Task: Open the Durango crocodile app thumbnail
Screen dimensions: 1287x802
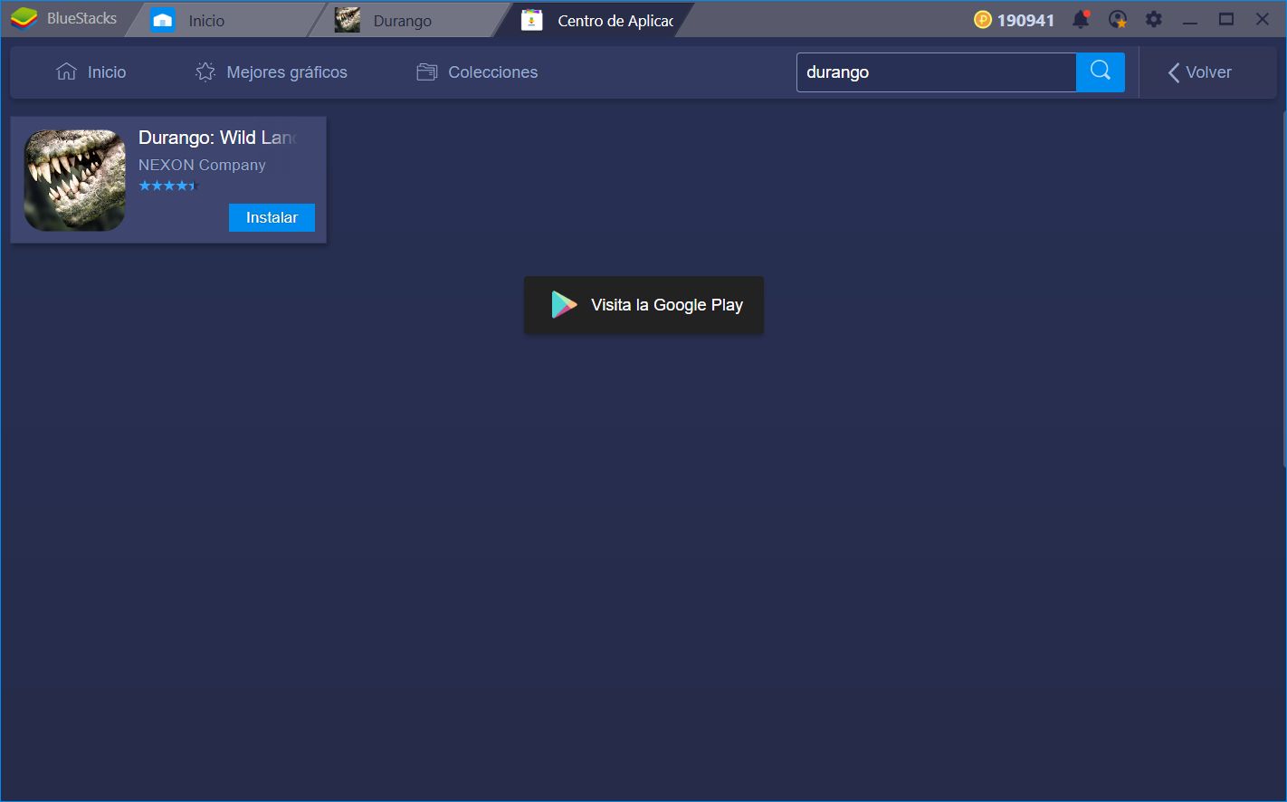Action: click(x=74, y=179)
